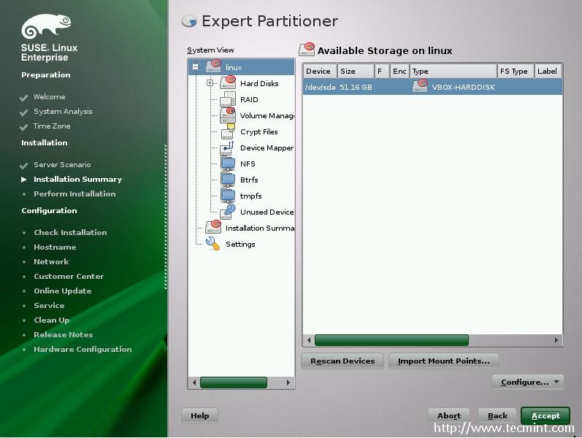Click the Available Storage header disk icon
The image size is (582, 438).
[307, 50]
